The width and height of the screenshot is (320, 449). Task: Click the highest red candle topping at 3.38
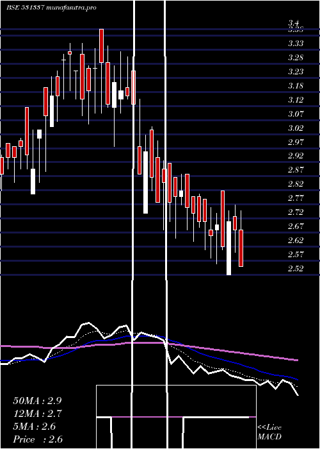tap(101, 46)
